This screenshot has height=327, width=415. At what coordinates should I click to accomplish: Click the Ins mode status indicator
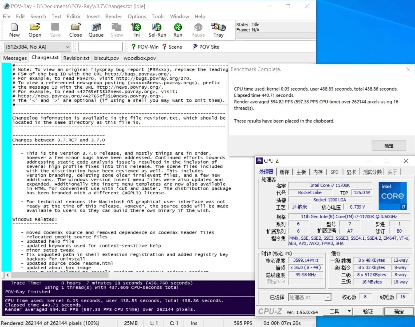point(194,323)
